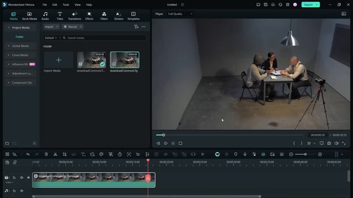Click the voiceover microphone icon
This screenshot has width=353, height=198.
(x=245, y=155)
